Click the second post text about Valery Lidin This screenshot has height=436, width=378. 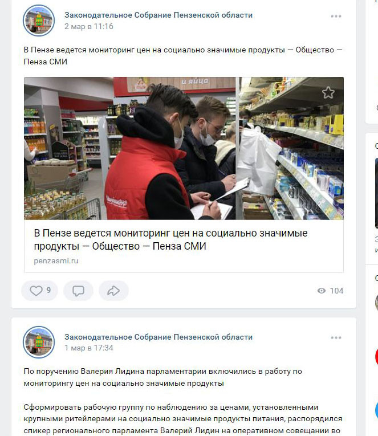162,377
